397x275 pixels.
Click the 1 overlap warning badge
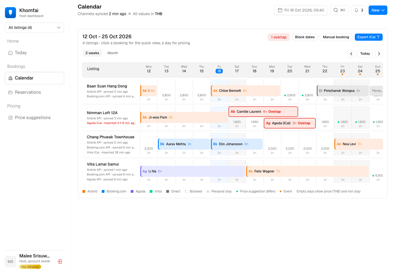click(279, 37)
